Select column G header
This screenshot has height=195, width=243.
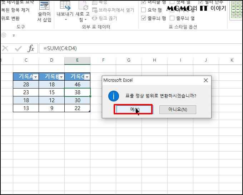coord(129,60)
